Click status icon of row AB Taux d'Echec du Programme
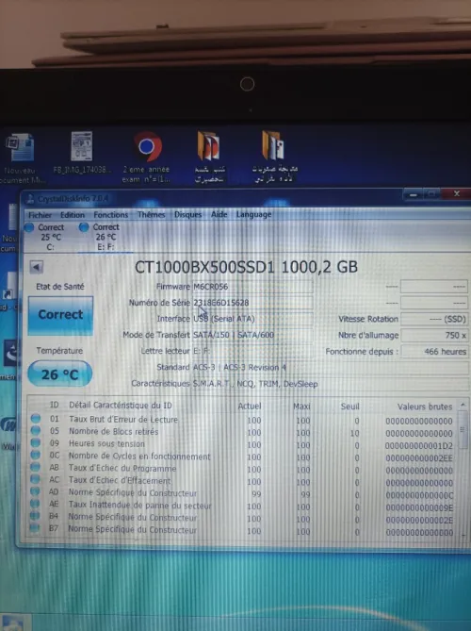Viewport: 471px width, 631px height. click(x=35, y=467)
